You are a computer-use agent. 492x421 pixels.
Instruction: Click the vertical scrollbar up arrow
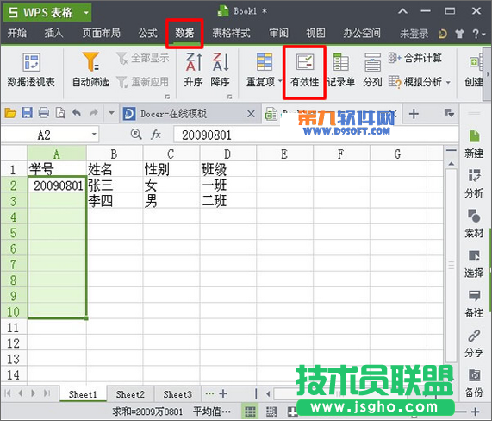452,163
